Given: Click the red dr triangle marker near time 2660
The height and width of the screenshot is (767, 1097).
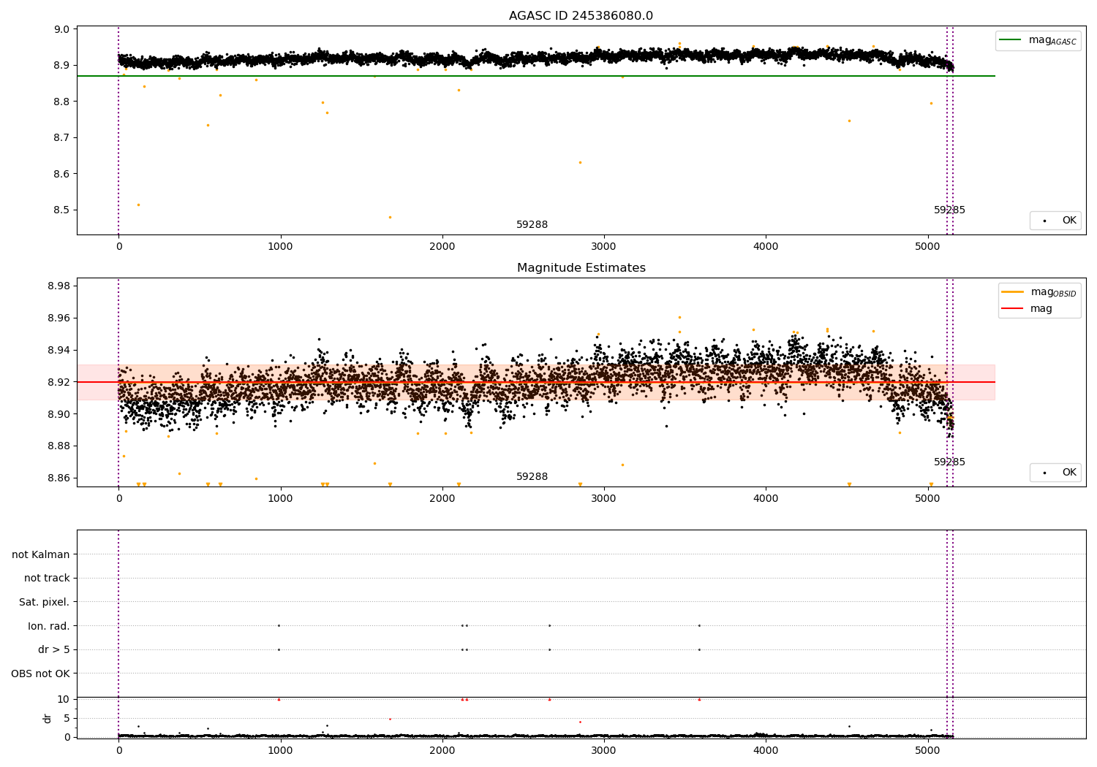Looking at the screenshot, I should (x=549, y=699).
